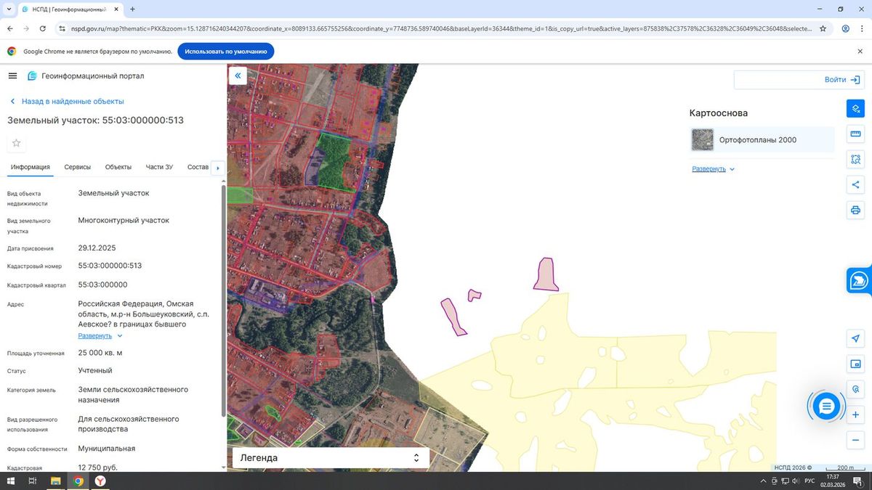872x490 pixels.
Task: Click the Войти login button
Action: [x=799, y=80]
